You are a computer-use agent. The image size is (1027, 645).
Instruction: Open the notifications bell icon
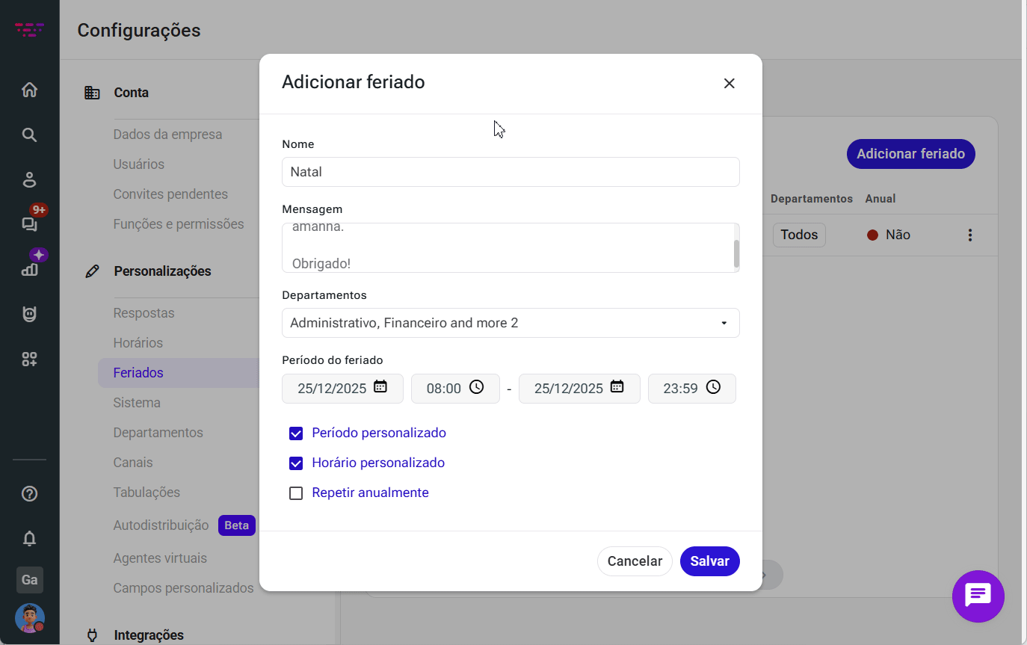coord(29,538)
